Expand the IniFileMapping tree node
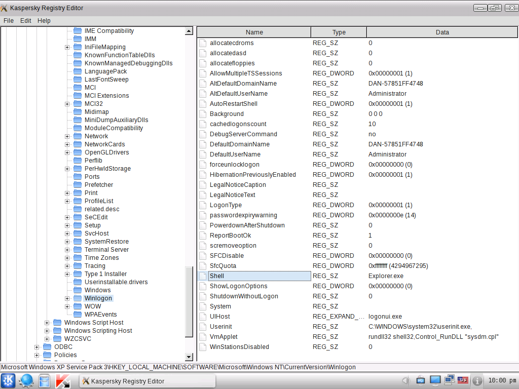This screenshot has height=389, width=519. click(x=67, y=47)
